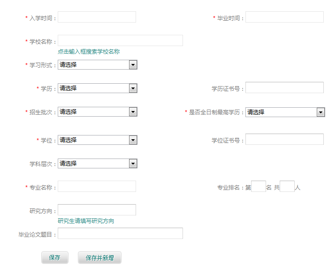Image resolution: width=336 pixels, height=270 pixels.
Task: Click the 毕业论文题目 input field
Action: (x=120, y=234)
